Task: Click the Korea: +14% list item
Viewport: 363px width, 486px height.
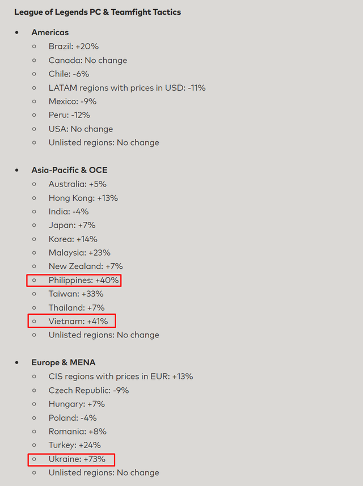Action: click(x=73, y=239)
